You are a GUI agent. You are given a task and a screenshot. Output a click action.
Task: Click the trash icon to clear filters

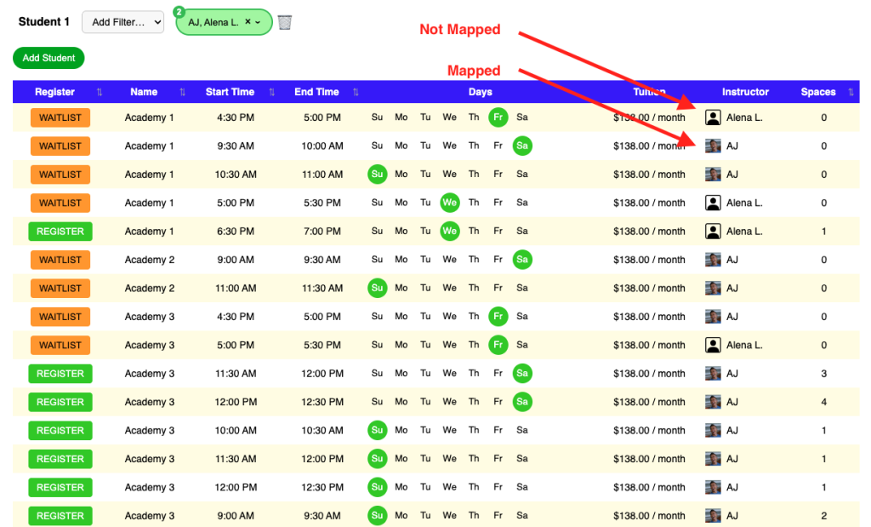[x=285, y=22]
